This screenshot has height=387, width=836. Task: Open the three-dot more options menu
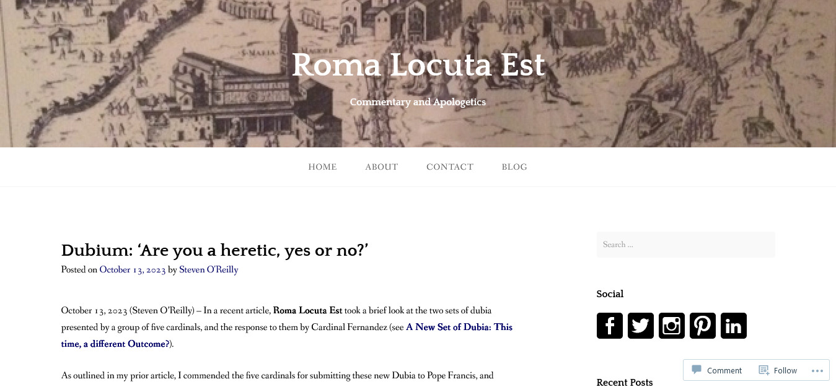point(817,370)
